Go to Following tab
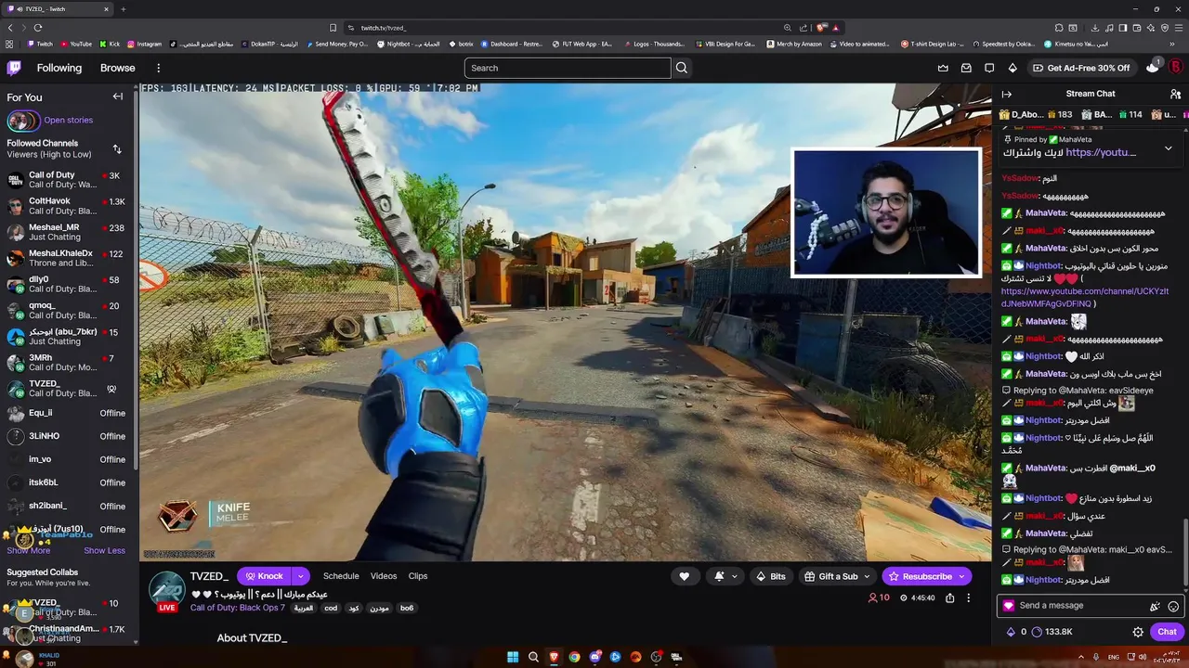This screenshot has width=1189, height=668. pos(59,68)
